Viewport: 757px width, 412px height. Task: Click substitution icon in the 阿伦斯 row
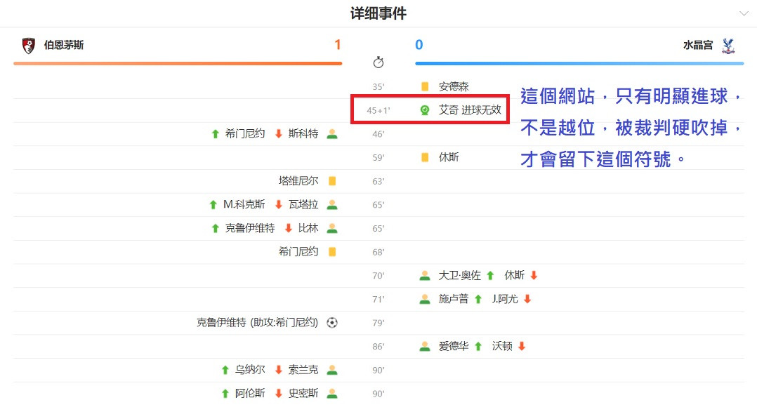click(x=332, y=394)
